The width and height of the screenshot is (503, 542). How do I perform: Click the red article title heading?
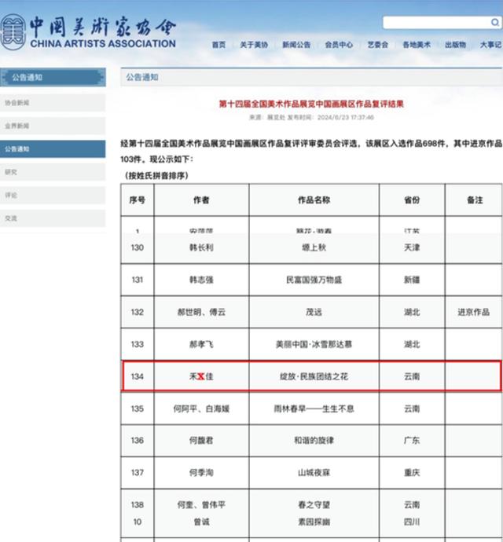click(310, 104)
